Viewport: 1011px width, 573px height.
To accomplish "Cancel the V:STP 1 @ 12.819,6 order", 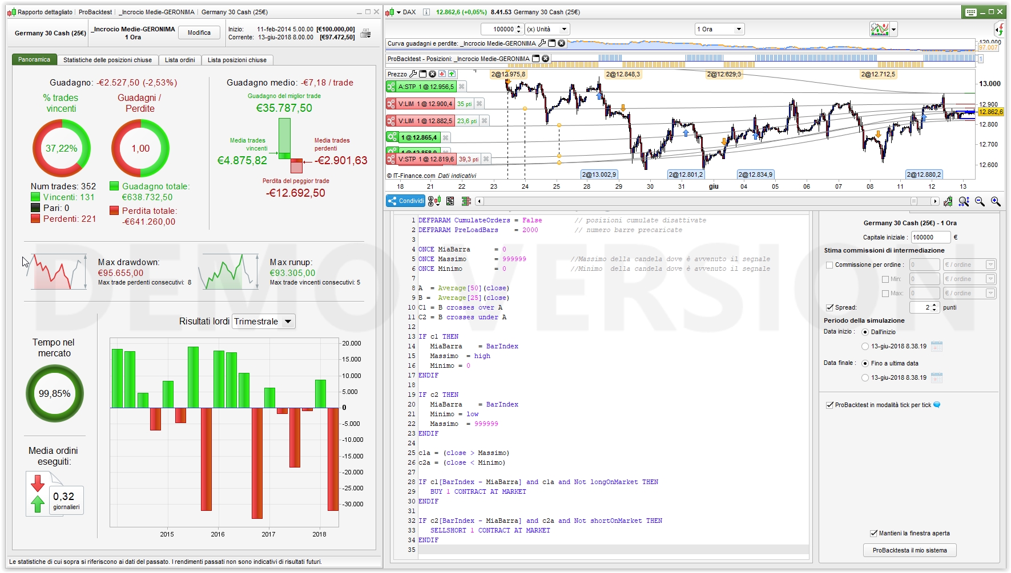I will point(486,159).
